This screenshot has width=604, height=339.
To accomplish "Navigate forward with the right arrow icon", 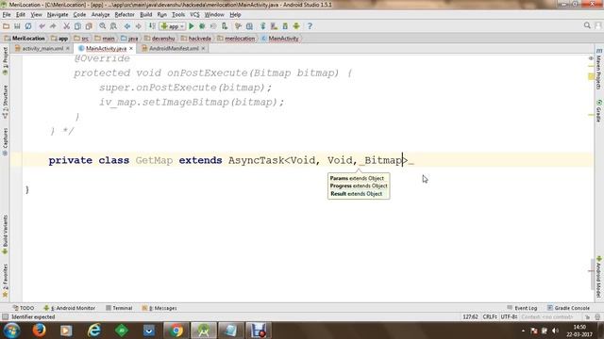I will pyautogui.click(x=139, y=26).
